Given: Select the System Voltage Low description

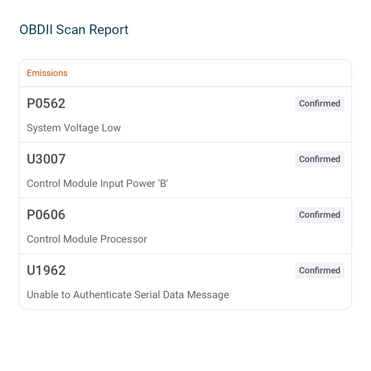Looking at the screenshot, I should (x=74, y=128).
